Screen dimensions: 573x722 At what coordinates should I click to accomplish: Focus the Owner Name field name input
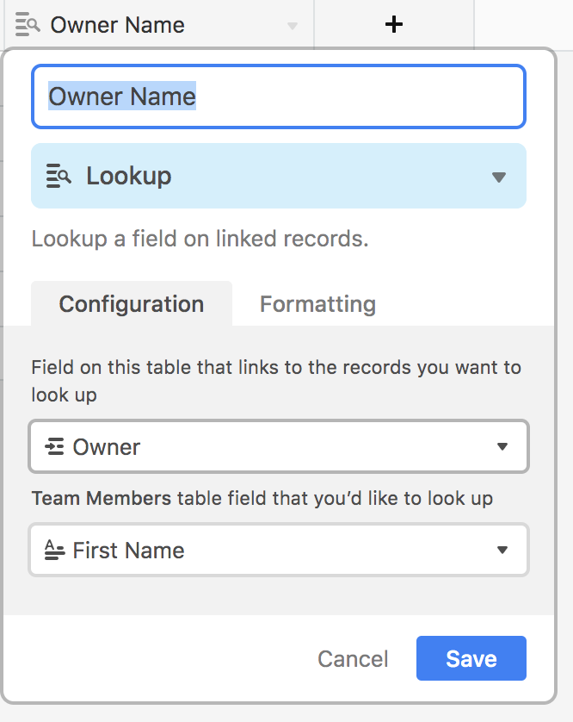278,96
